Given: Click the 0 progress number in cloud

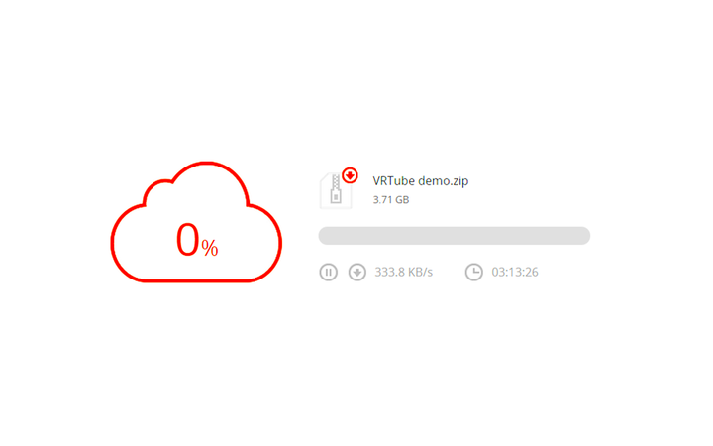Looking at the screenshot, I should click(188, 240).
